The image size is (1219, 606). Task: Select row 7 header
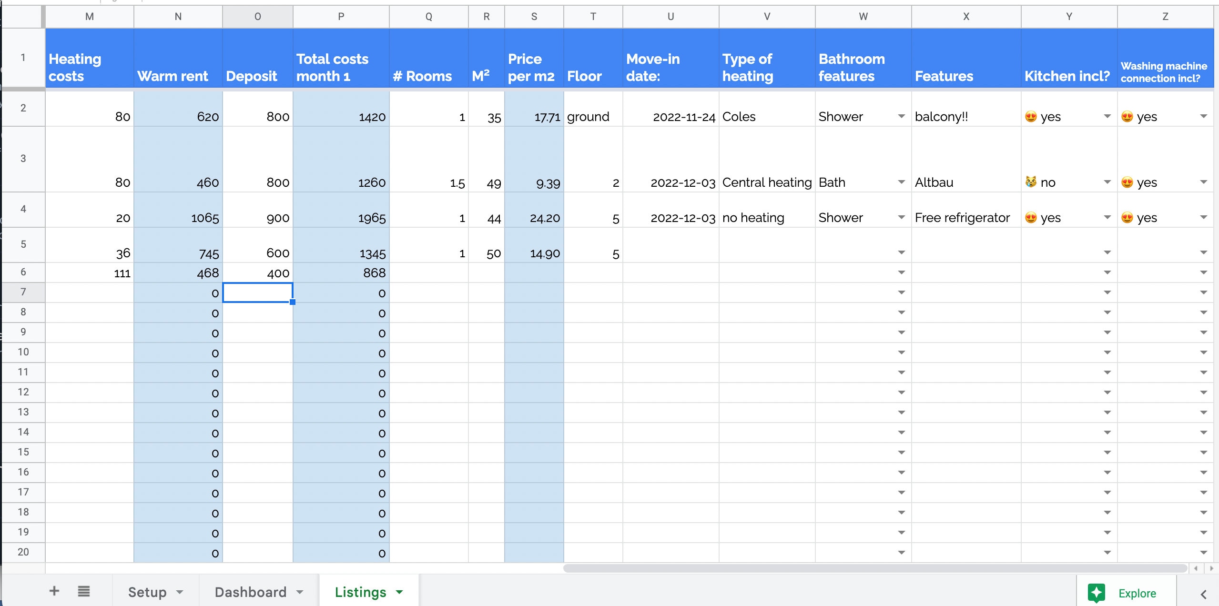click(23, 292)
